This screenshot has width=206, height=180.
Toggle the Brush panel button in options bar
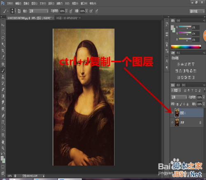click(x=19, y=11)
